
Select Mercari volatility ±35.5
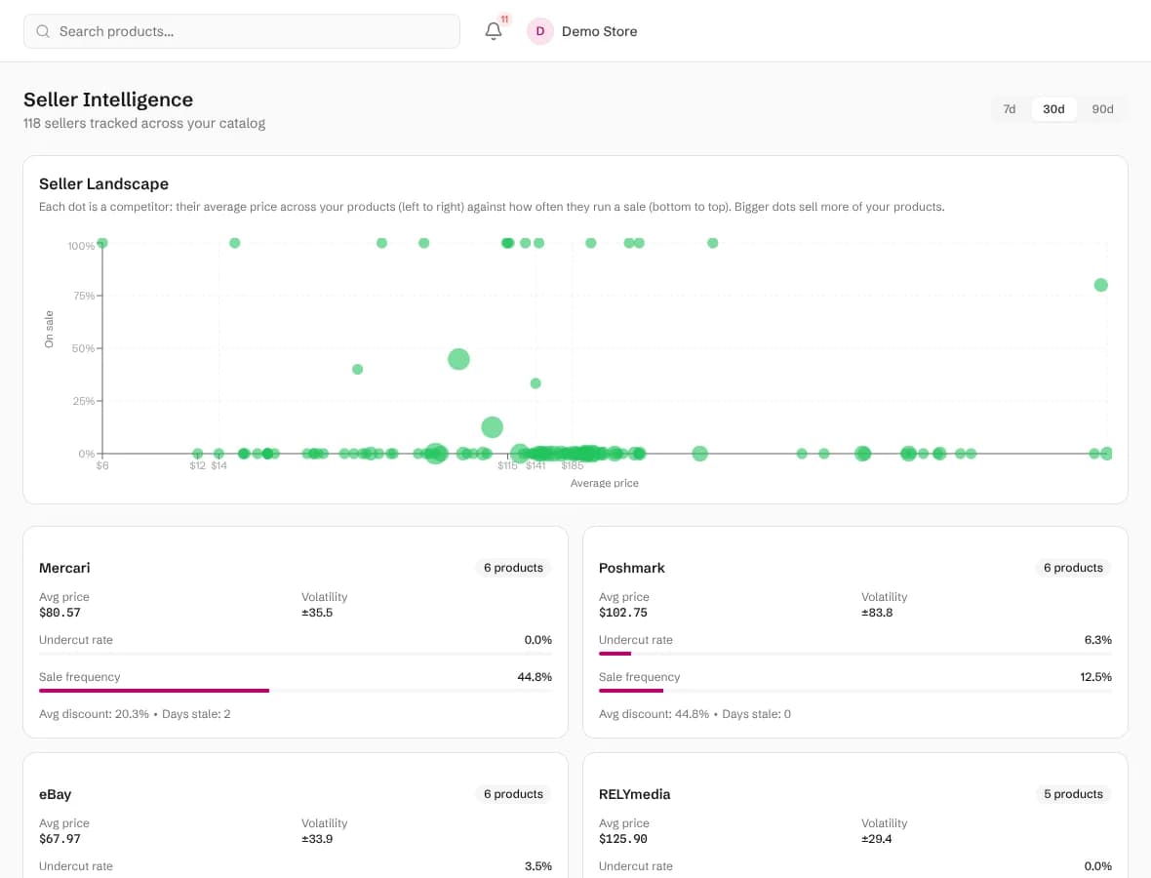317,613
